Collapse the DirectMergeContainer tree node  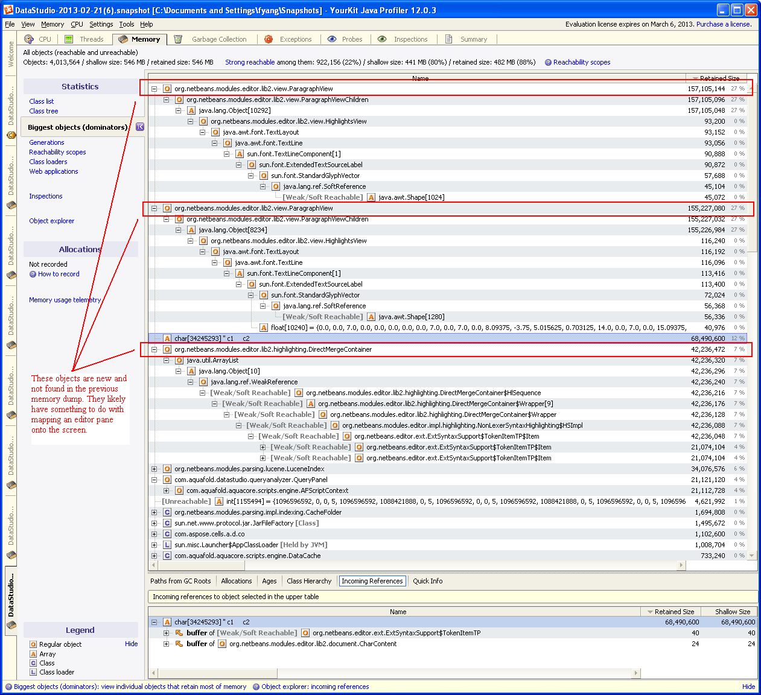click(x=154, y=349)
